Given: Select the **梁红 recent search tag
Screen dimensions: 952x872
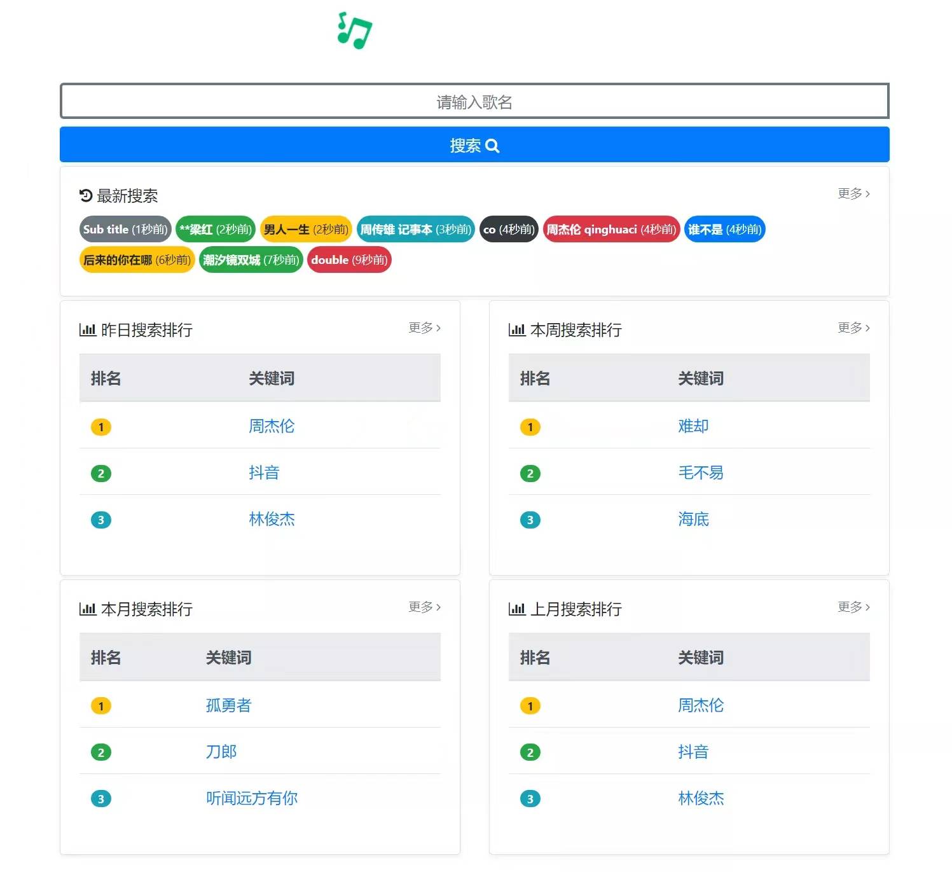Looking at the screenshot, I should coord(216,230).
